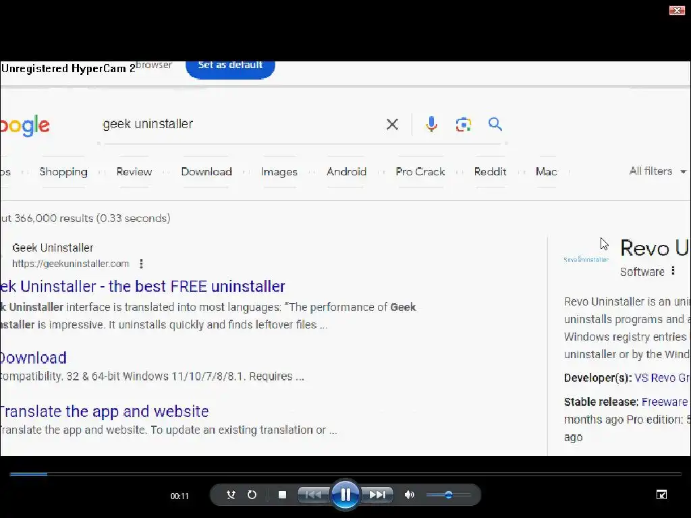The width and height of the screenshot is (691, 518).
Task: Skip to the next track
Action: click(x=377, y=494)
